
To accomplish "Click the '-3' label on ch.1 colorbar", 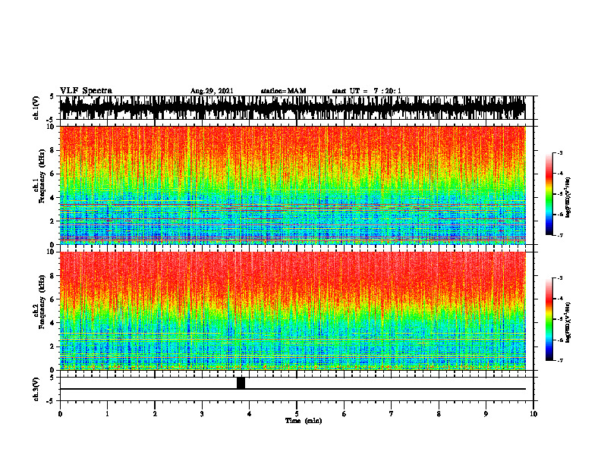I will (x=559, y=153).
